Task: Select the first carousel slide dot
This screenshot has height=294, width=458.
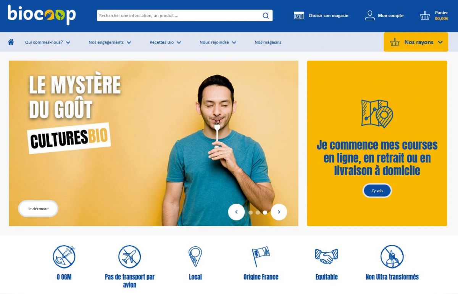Action: click(251, 213)
